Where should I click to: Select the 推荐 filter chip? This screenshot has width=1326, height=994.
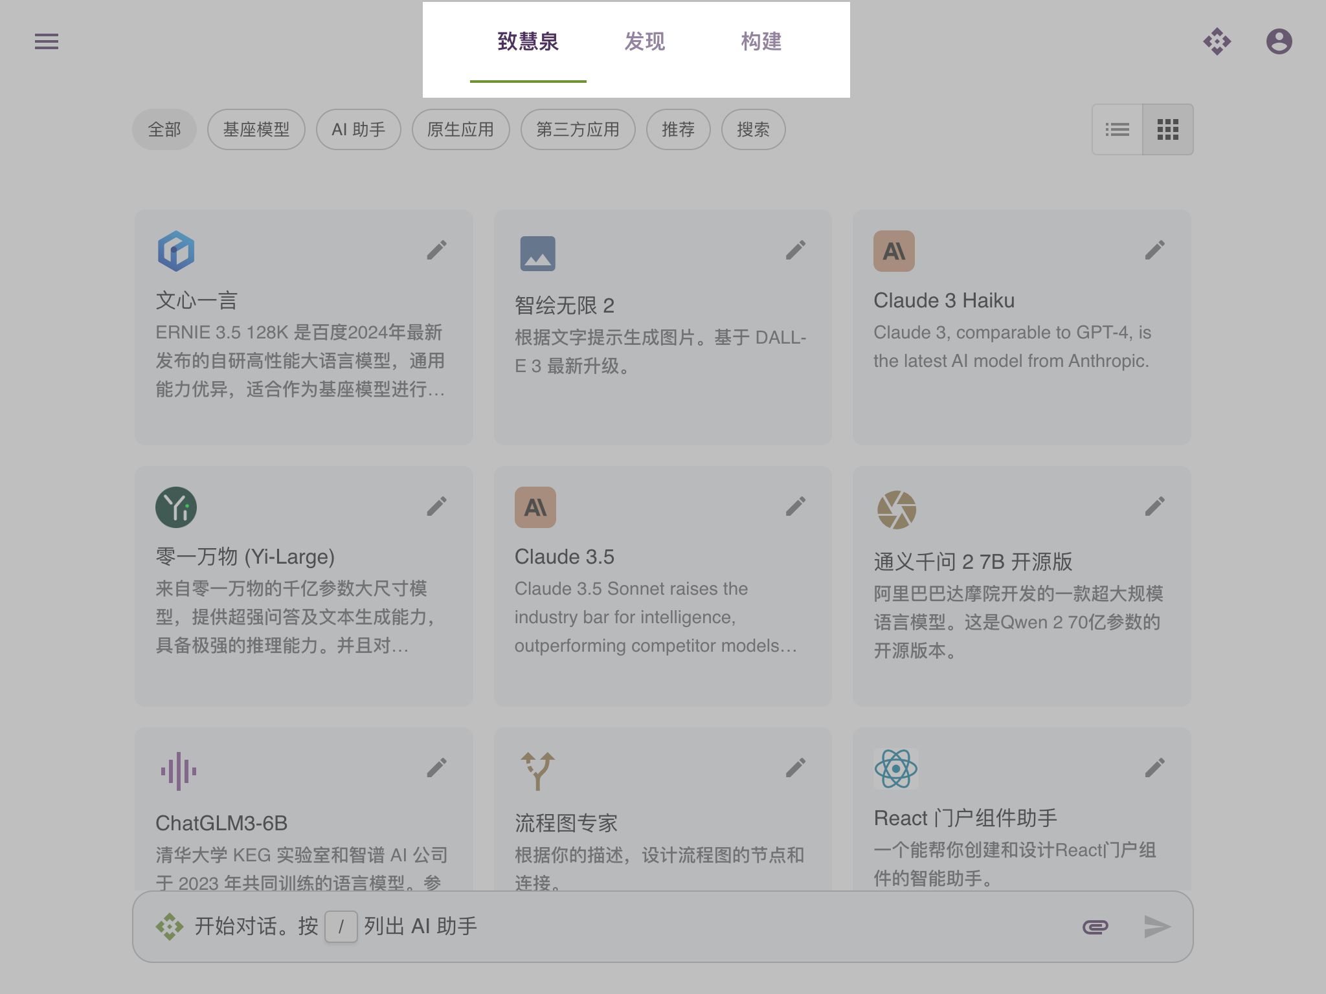pyautogui.click(x=679, y=129)
